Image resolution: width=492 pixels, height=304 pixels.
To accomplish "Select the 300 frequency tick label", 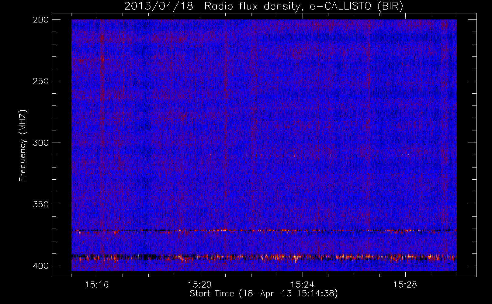I will 41,143.
